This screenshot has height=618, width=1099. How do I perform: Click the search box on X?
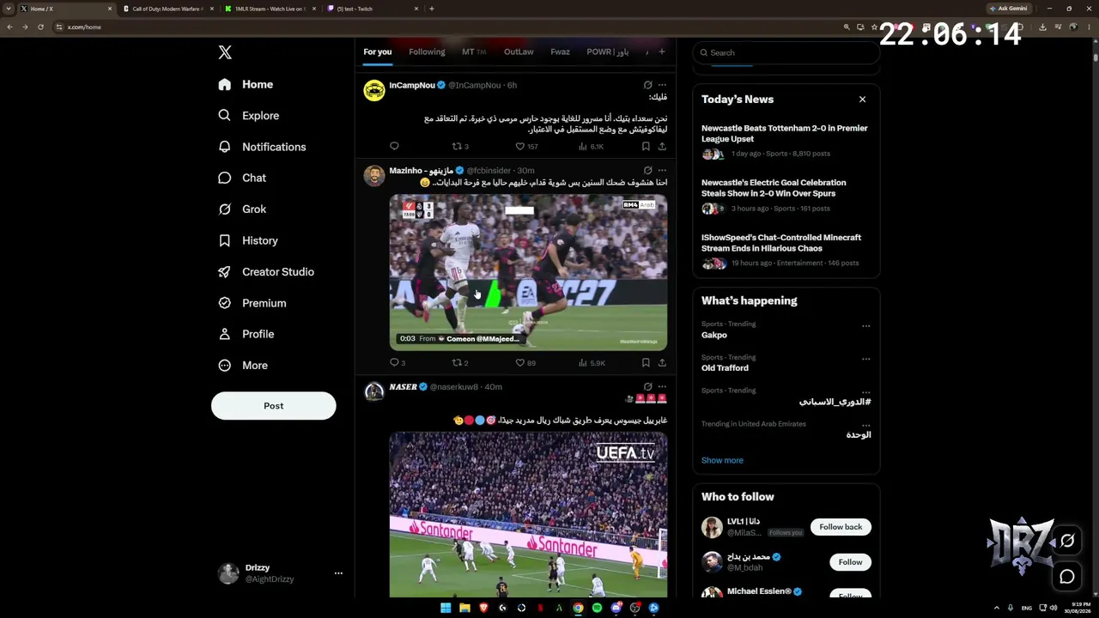(786, 52)
